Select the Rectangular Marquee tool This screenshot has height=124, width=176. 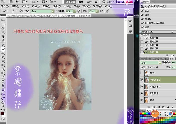3,24
